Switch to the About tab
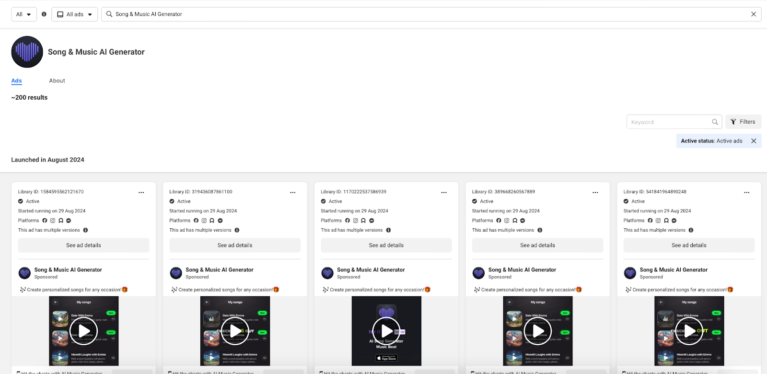Screen dimensions: 767x374 click(x=57, y=81)
